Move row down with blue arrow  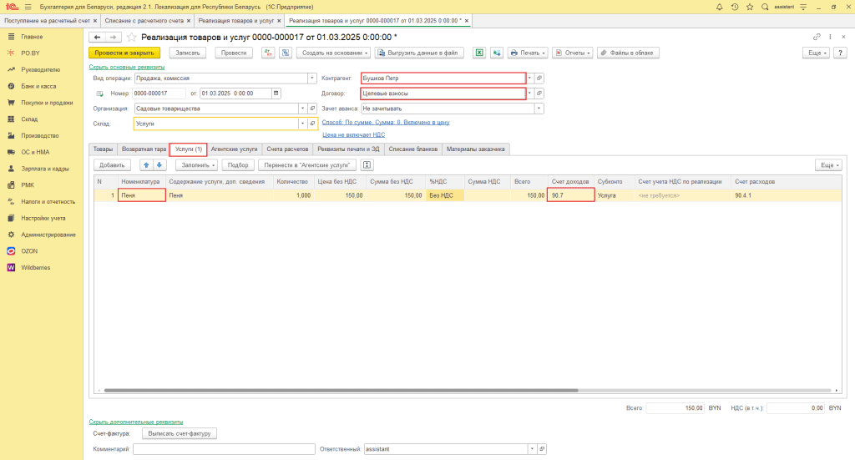(159, 165)
